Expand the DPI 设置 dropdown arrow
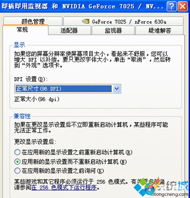 [117, 89]
